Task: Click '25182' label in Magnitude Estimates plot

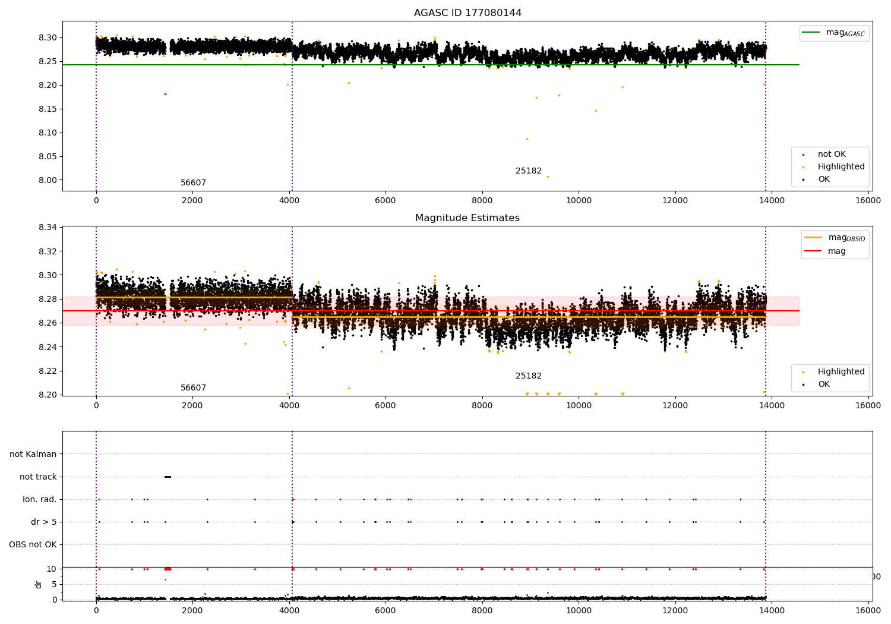Action: [x=529, y=376]
